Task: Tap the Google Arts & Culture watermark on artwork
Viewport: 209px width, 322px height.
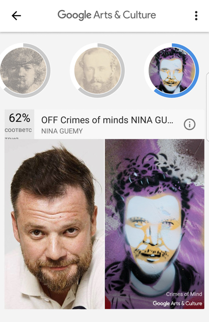Action: (x=177, y=303)
